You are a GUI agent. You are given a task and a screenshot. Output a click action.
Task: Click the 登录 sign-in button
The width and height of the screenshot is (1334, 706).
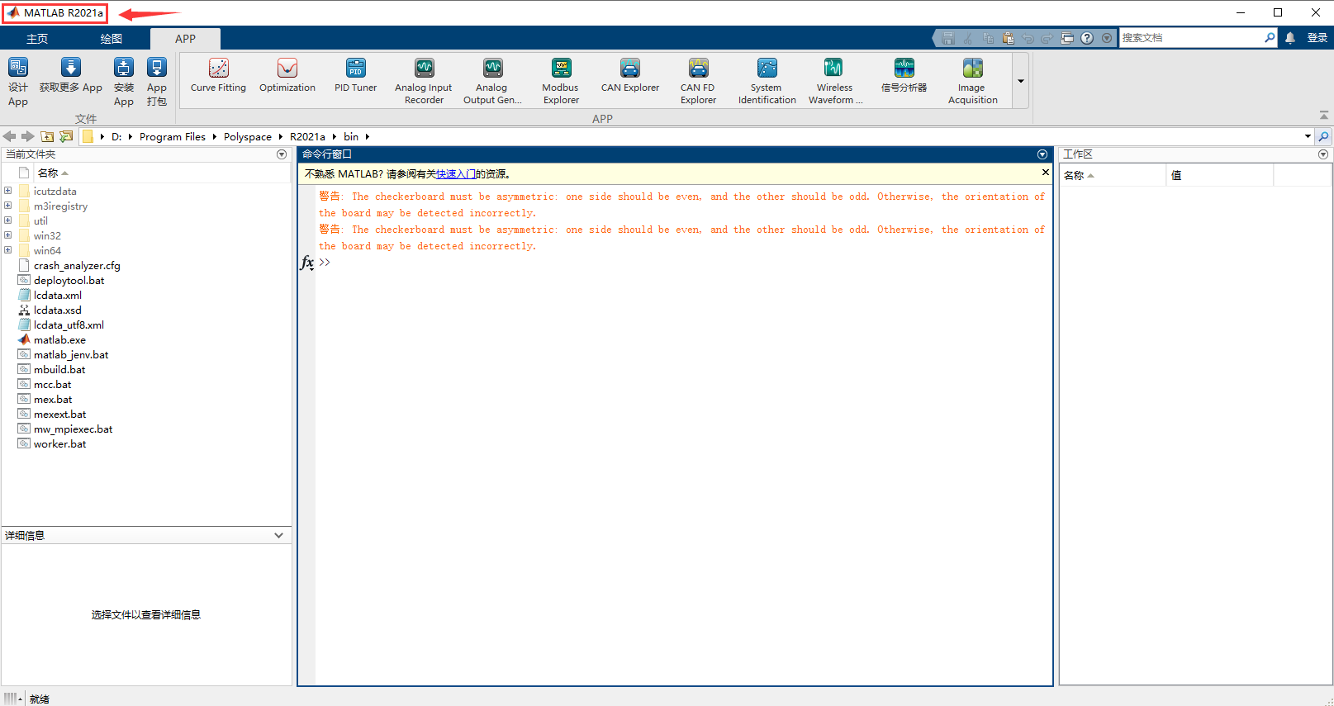tap(1317, 38)
